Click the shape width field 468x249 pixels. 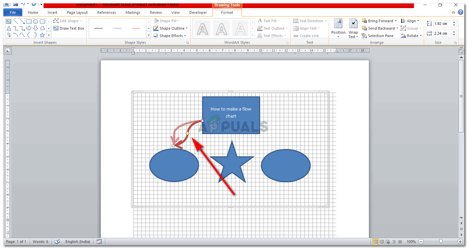tap(442, 33)
